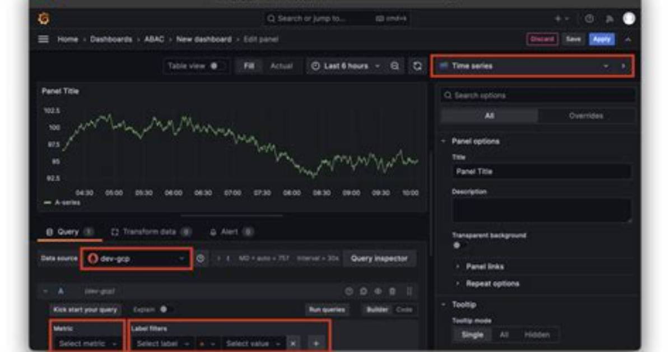Click the help question mark icon
Viewport: 670px width, 352px height.
[x=589, y=19]
